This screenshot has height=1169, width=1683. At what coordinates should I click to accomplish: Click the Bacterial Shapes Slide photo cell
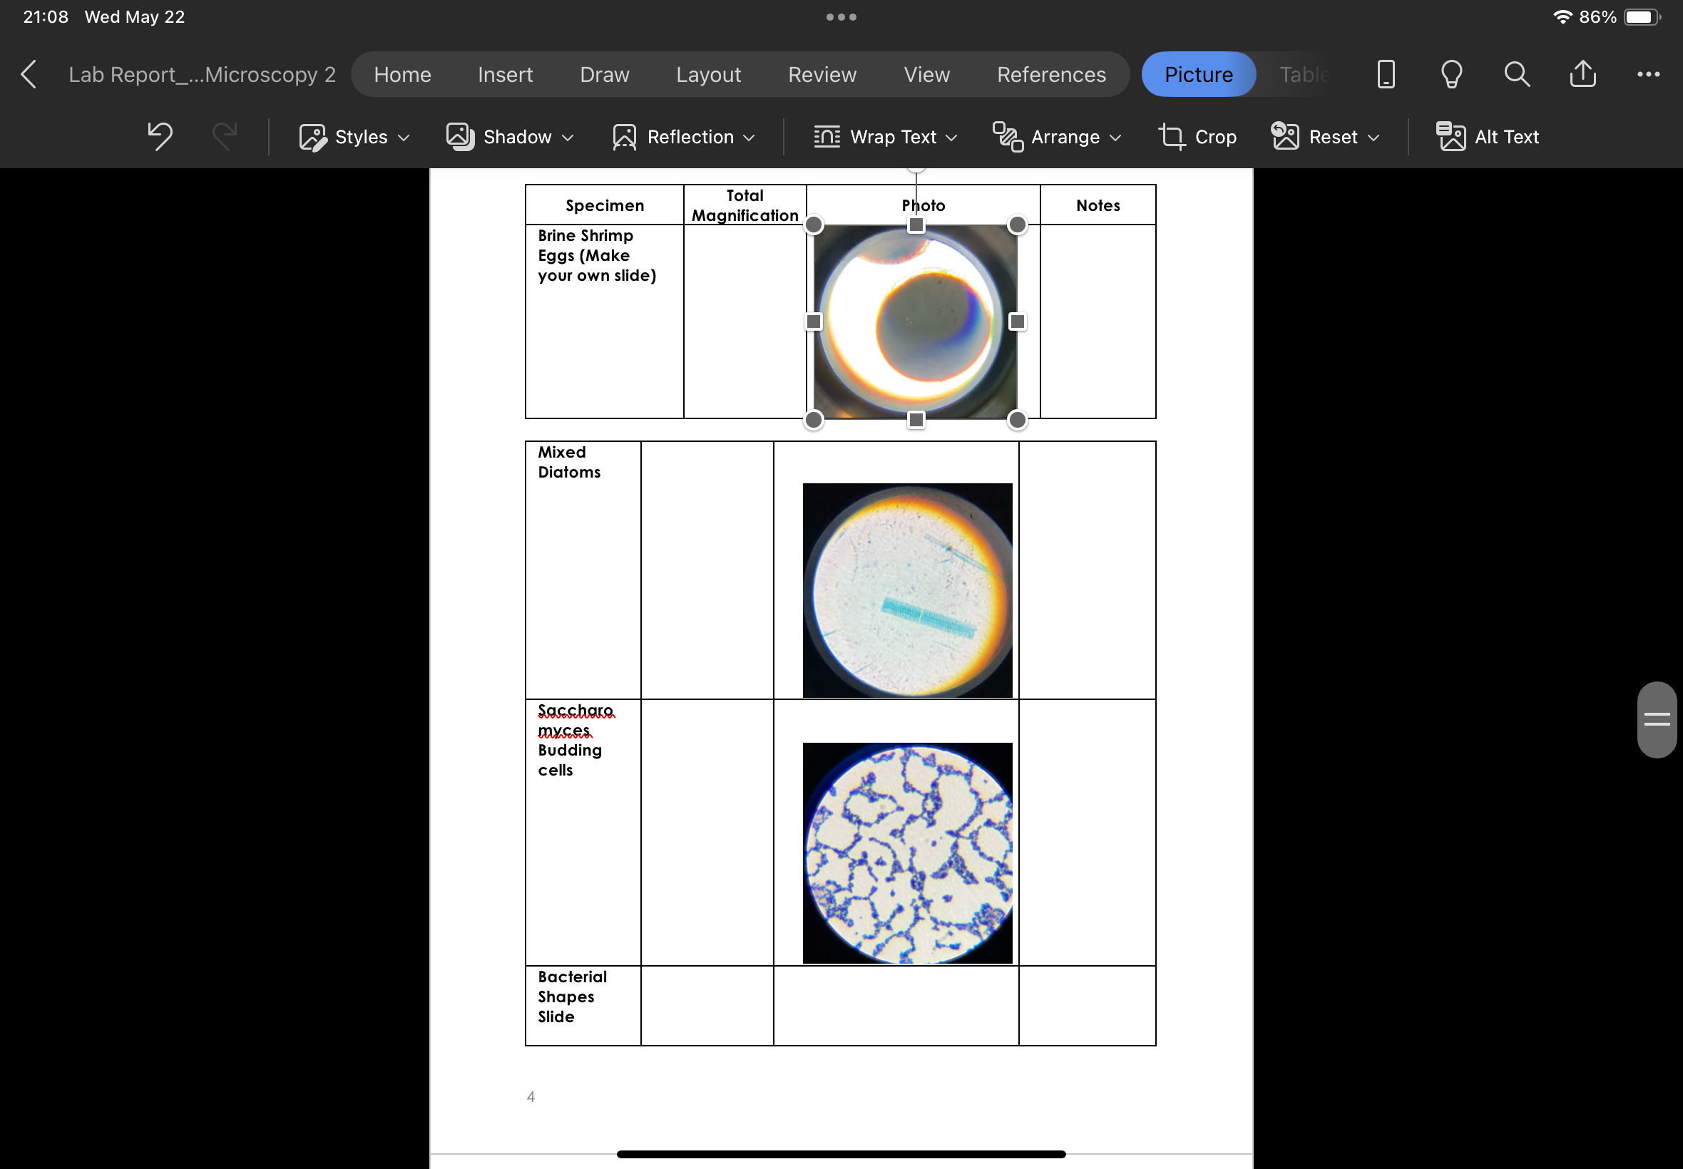[x=896, y=1006]
